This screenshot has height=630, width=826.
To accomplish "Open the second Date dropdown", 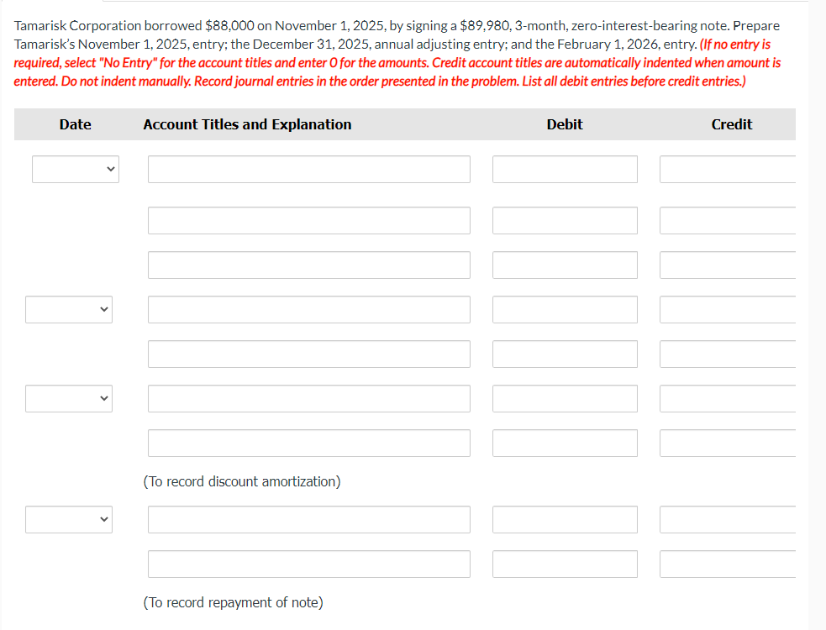I will click(69, 309).
